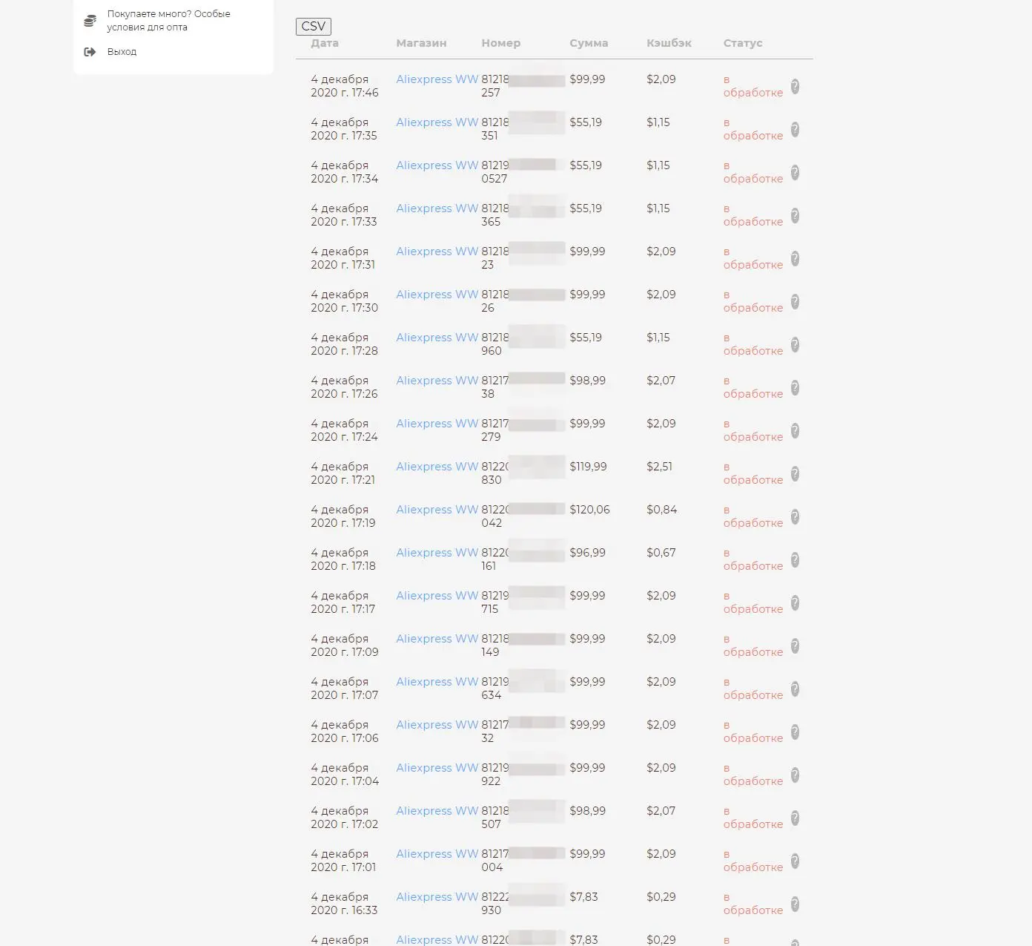Image resolution: width=1032 pixels, height=946 pixels.
Task: Click the Дата column header
Action: coord(325,43)
